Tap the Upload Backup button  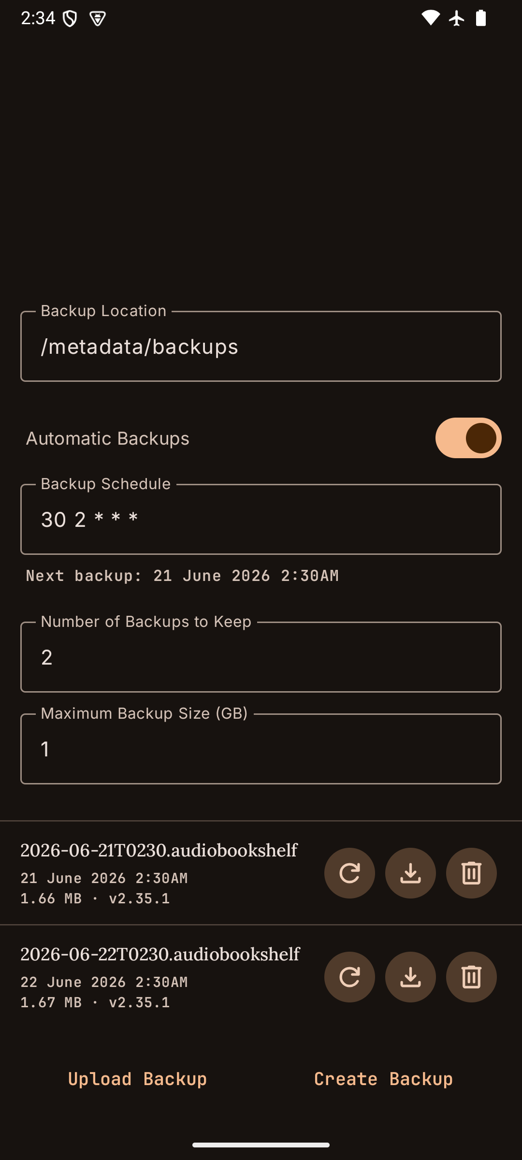(138, 1079)
